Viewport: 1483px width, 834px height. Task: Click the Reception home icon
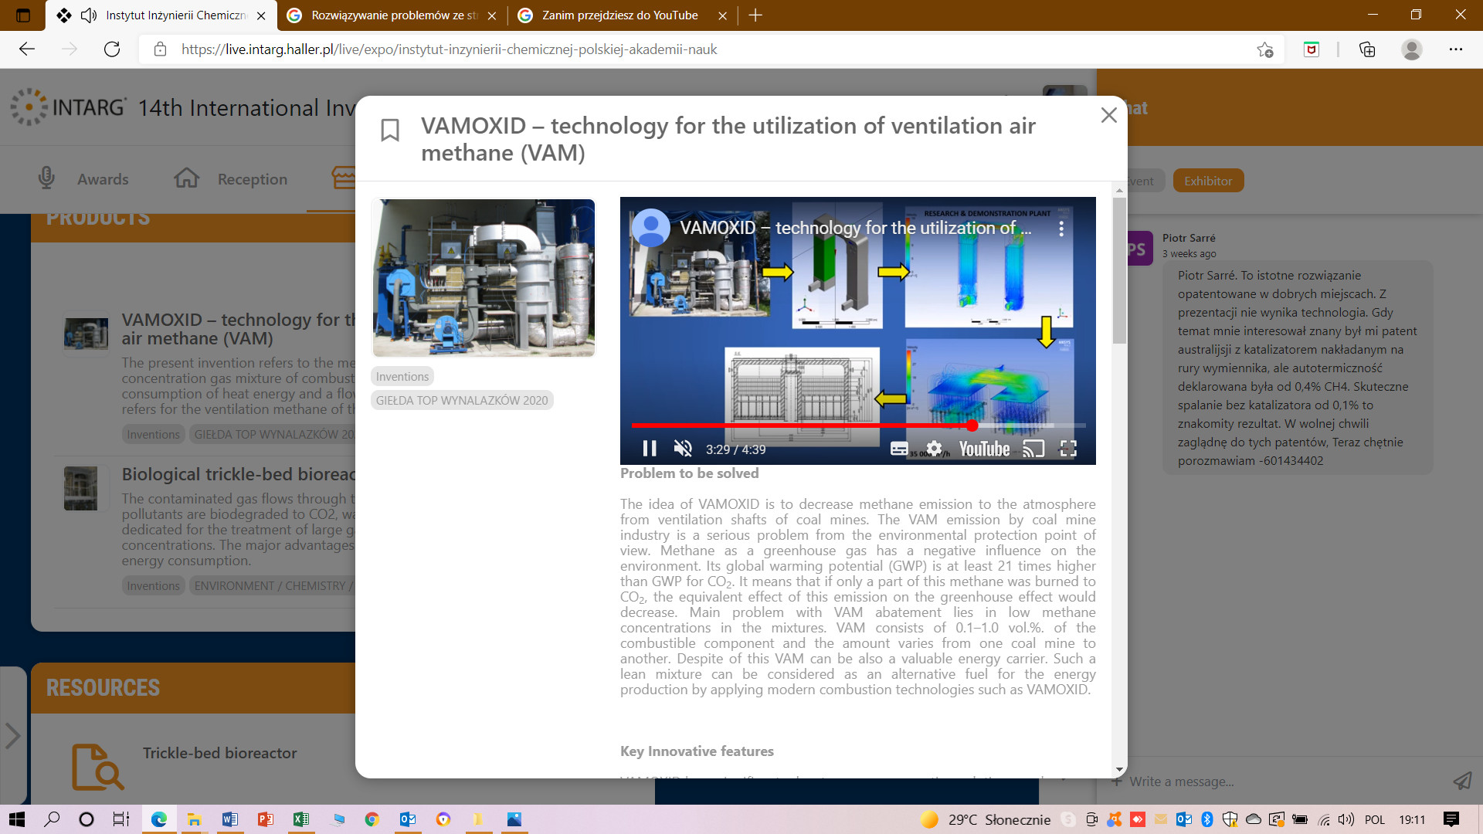click(186, 178)
